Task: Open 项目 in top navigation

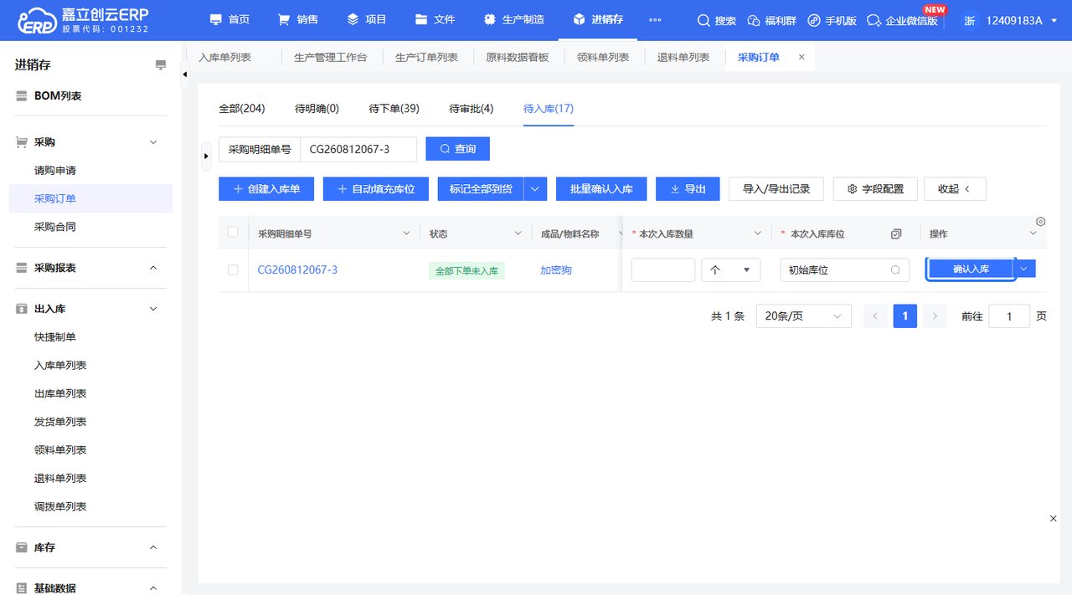Action: point(366,20)
